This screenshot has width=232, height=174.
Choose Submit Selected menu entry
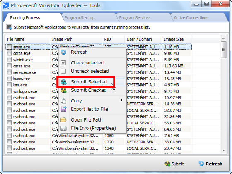(x=92, y=82)
